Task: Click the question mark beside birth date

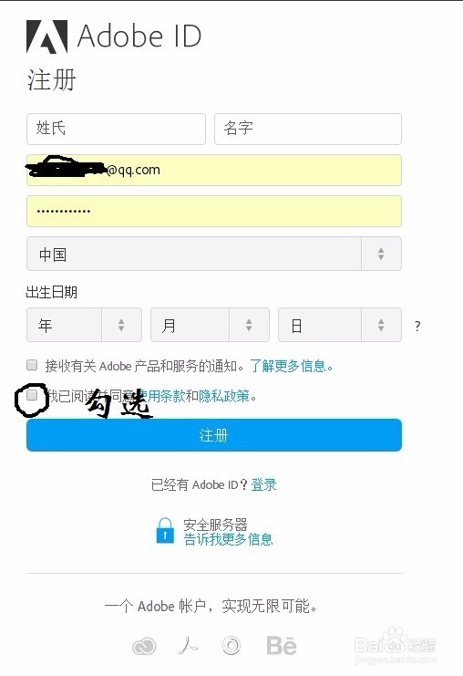Action: (417, 326)
